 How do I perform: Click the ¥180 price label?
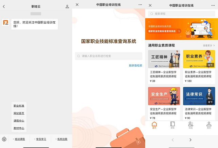[188, 81]
